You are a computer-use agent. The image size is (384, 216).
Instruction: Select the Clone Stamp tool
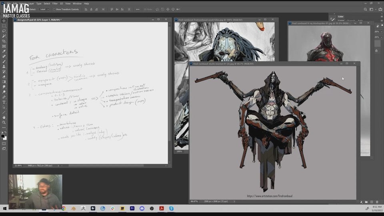[x=4, y=67]
